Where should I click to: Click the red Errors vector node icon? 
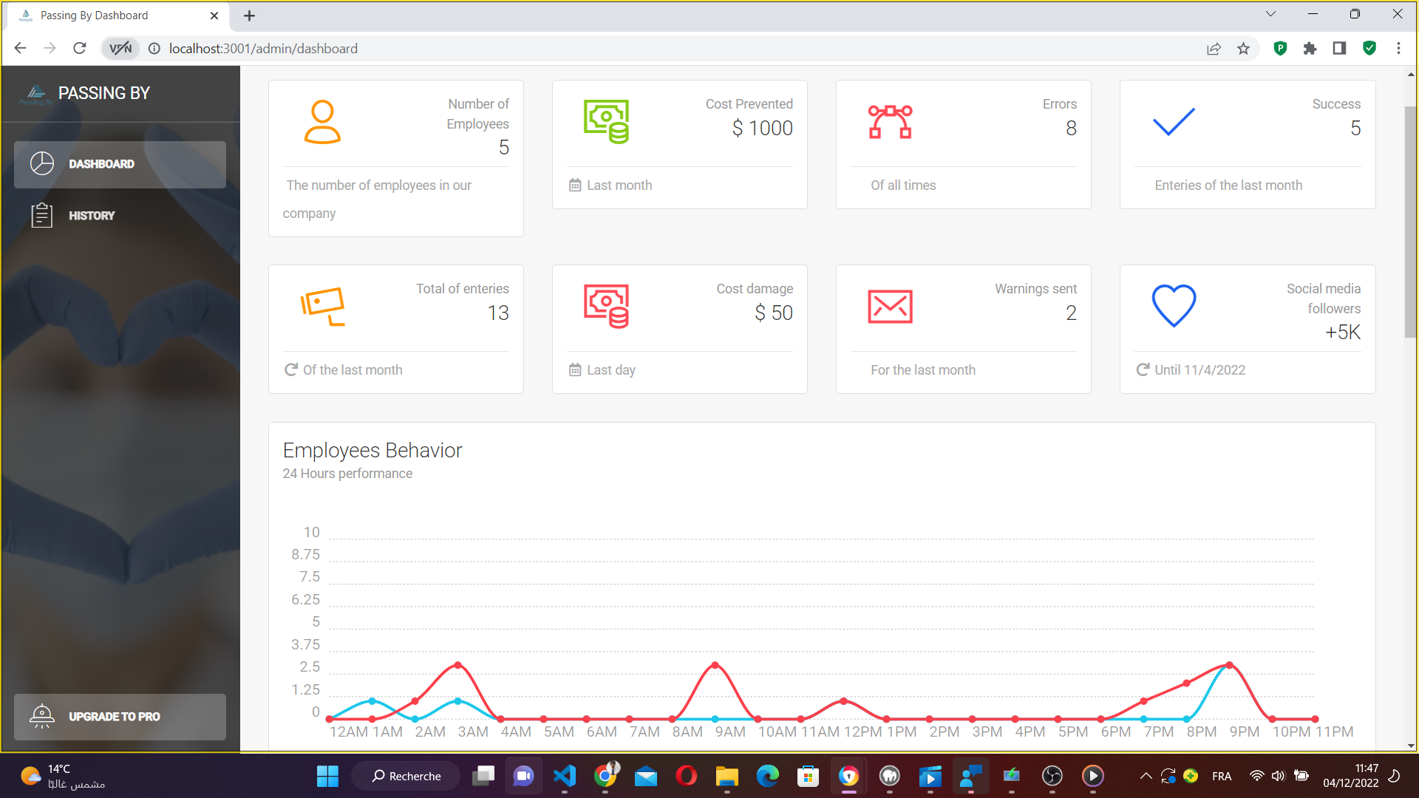pyautogui.click(x=890, y=122)
